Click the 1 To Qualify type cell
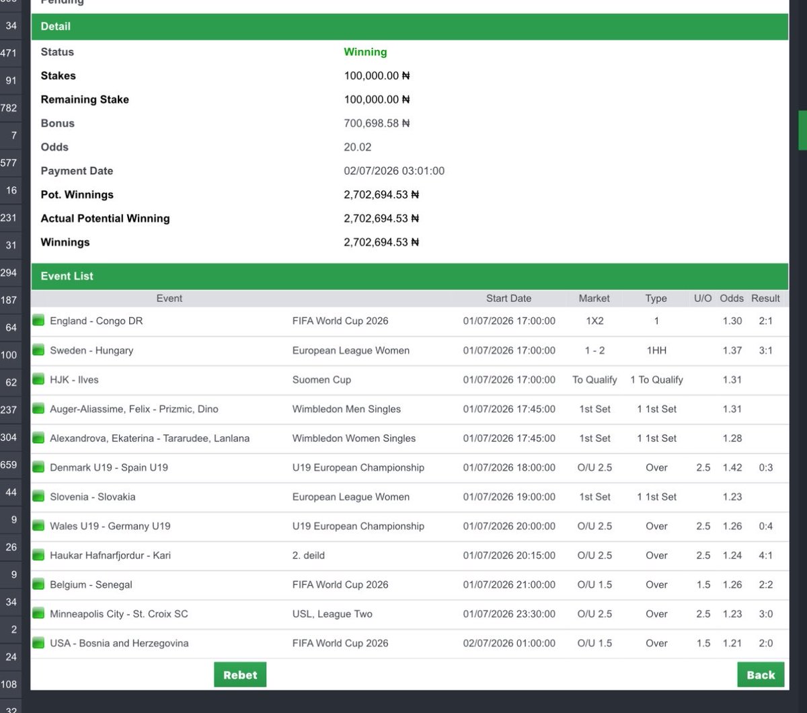The height and width of the screenshot is (713, 807). pyautogui.click(x=656, y=379)
